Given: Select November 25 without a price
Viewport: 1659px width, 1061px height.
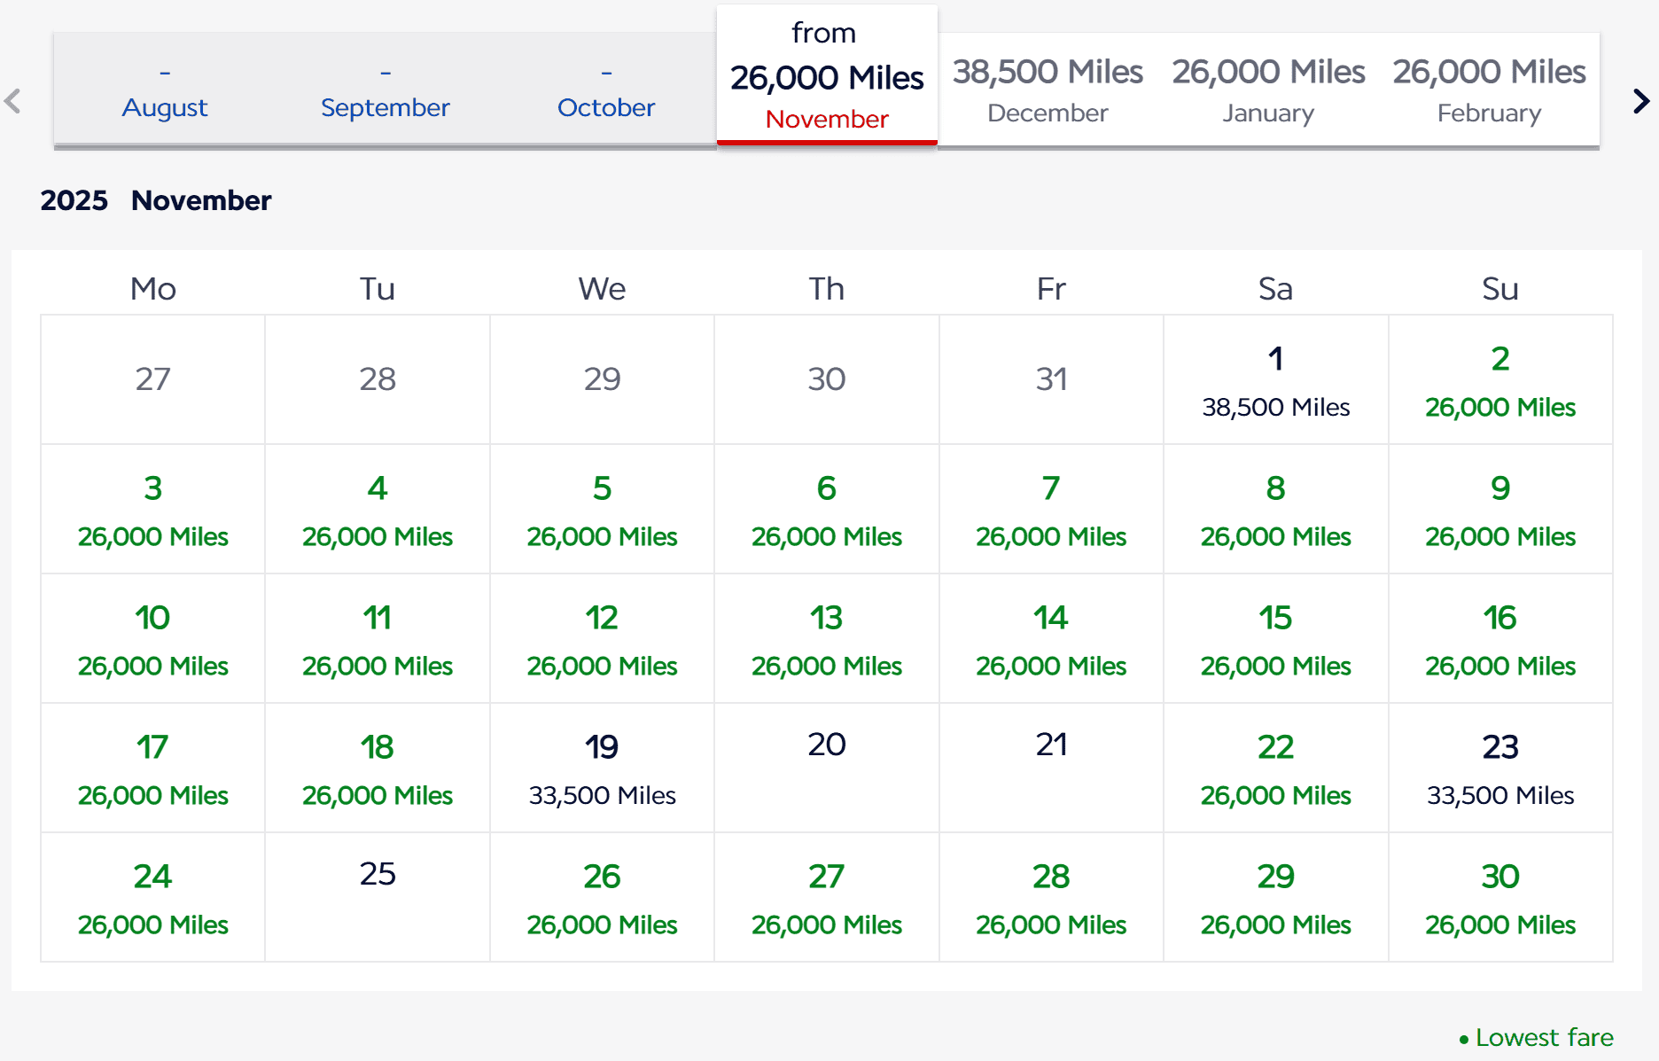Looking at the screenshot, I should pyautogui.click(x=377, y=897).
